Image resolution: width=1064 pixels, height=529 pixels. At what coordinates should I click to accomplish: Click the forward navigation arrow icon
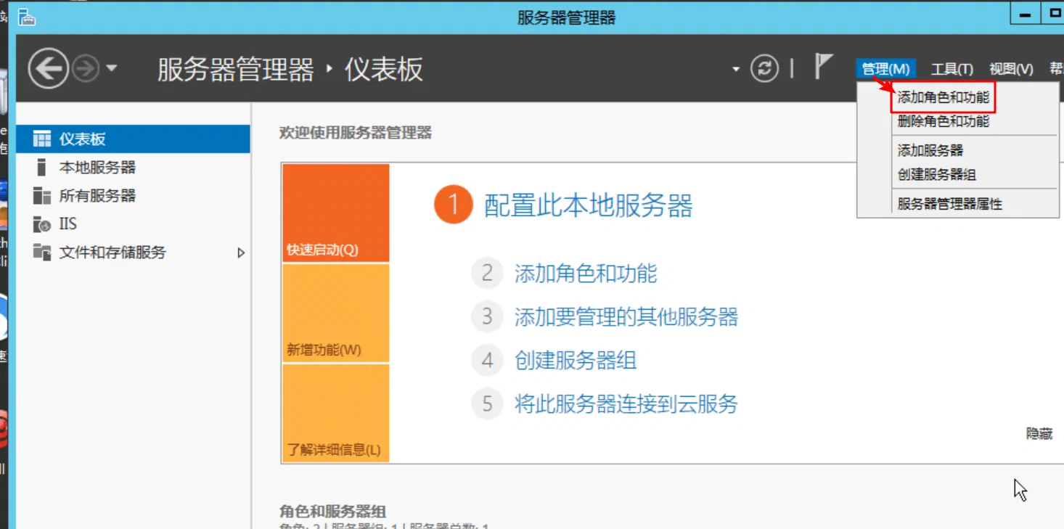coord(86,70)
